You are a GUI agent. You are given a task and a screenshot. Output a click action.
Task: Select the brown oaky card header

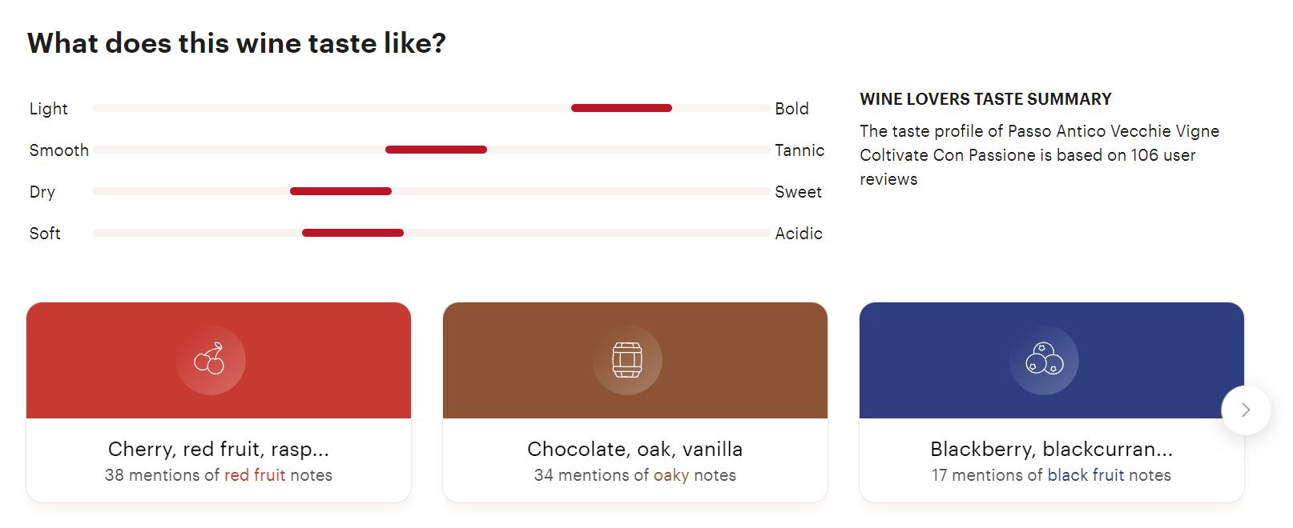635,360
